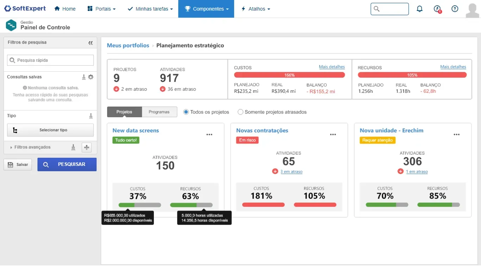481x270 pixels.
Task: Open the compass icon with red badge
Action: (x=437, y=9)
